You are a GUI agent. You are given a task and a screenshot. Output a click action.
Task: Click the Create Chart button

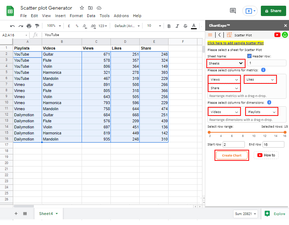coord(232,155)
